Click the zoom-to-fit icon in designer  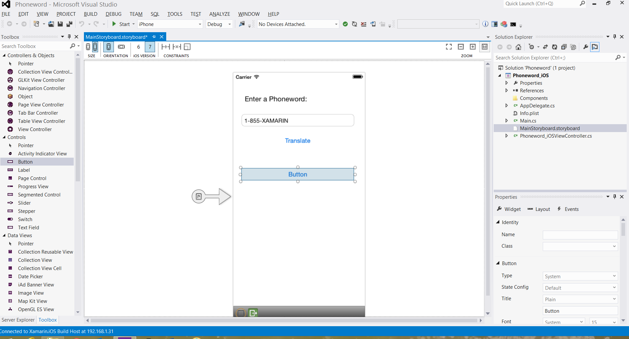click(x=449, y=47)
